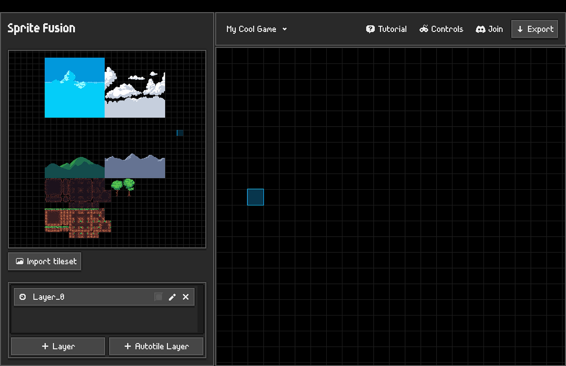This screenshot has height=366, width=566.
Task: Export the map with the Export button
Action: (x=535, y=29)
